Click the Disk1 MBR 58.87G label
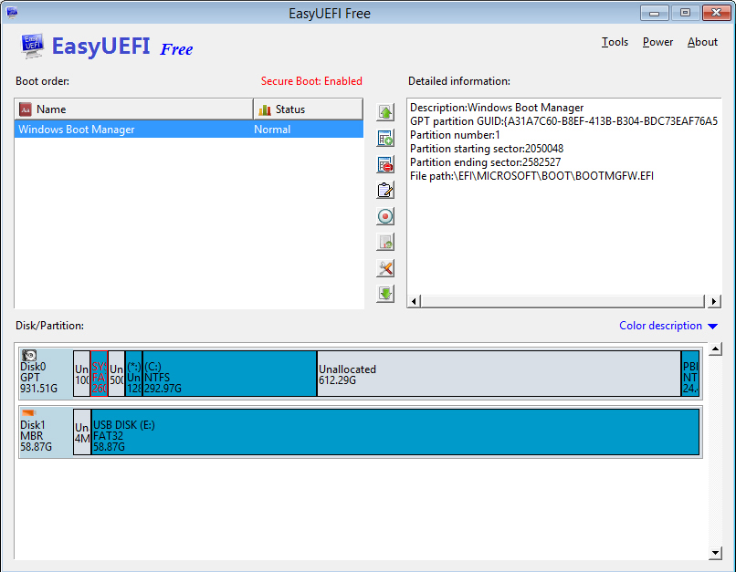 [36, 436]
